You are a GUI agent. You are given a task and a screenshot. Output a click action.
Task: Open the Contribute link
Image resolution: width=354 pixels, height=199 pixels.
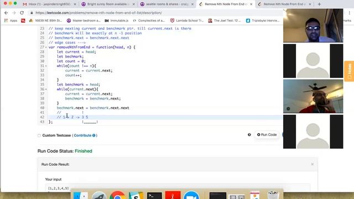(x=82, y=135)
